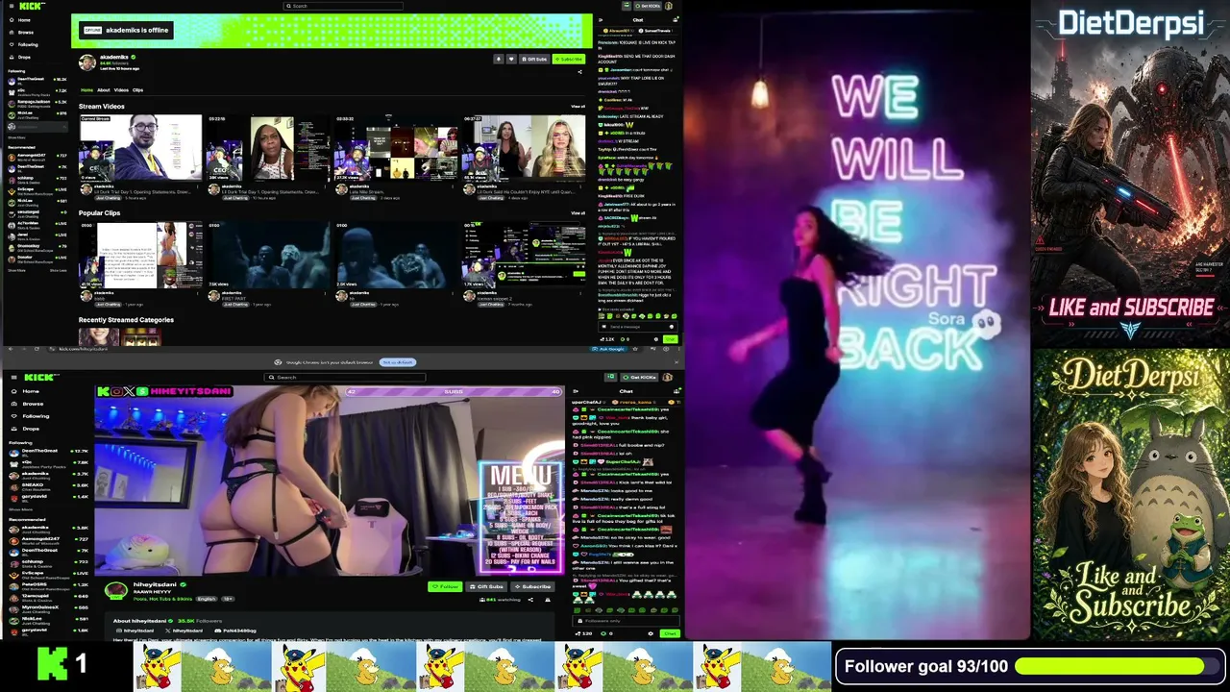Open hiheyitsdani channel avatar
This screenshot has height=692, width=1230.
[116, 590]
